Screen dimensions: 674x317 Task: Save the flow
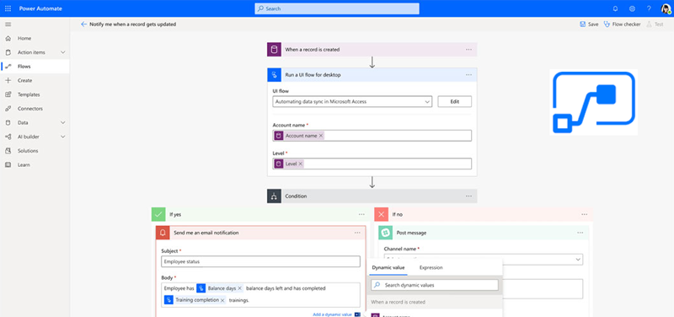pos(589,24)
